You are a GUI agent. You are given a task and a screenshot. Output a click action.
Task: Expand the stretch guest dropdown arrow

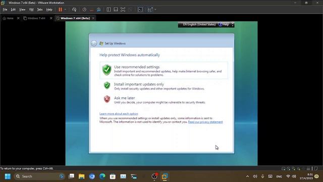click(155, 10)
